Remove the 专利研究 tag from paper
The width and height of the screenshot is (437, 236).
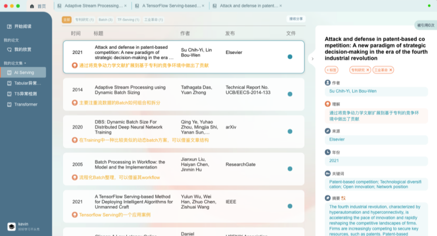point(367,70)
